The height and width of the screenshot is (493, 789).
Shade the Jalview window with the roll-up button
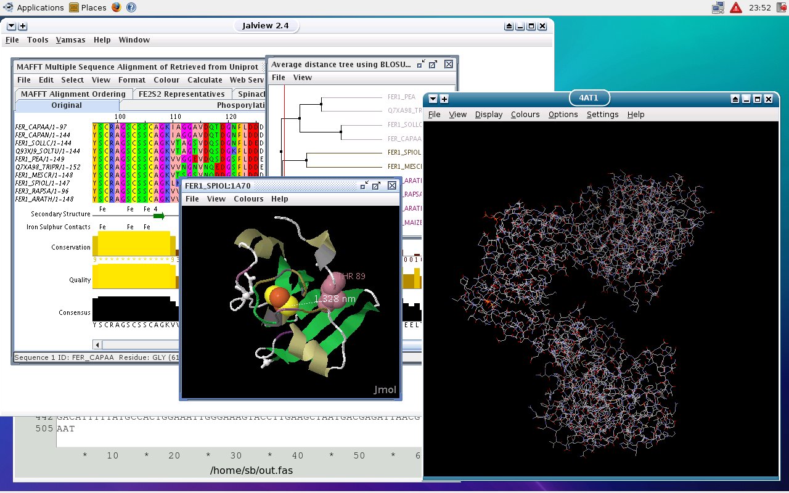[509, 26]
